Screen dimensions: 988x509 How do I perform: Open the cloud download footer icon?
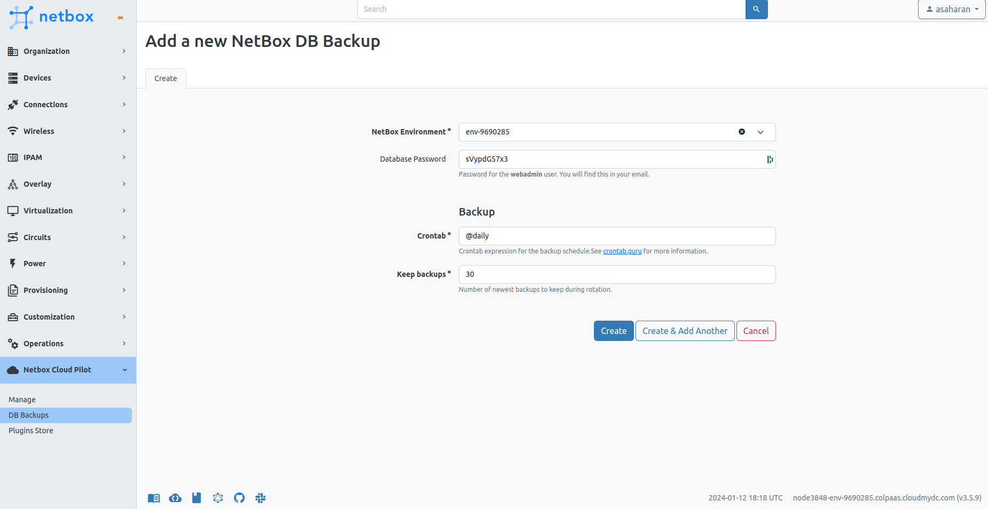pyautogui.click(x=175, y=498)
